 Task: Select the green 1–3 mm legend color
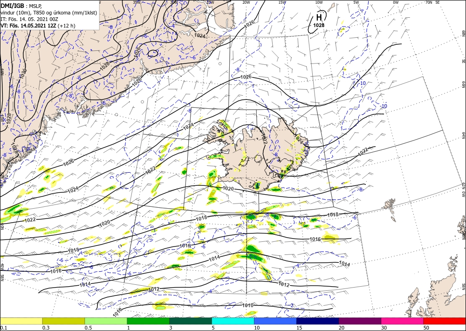click(148, 321)
